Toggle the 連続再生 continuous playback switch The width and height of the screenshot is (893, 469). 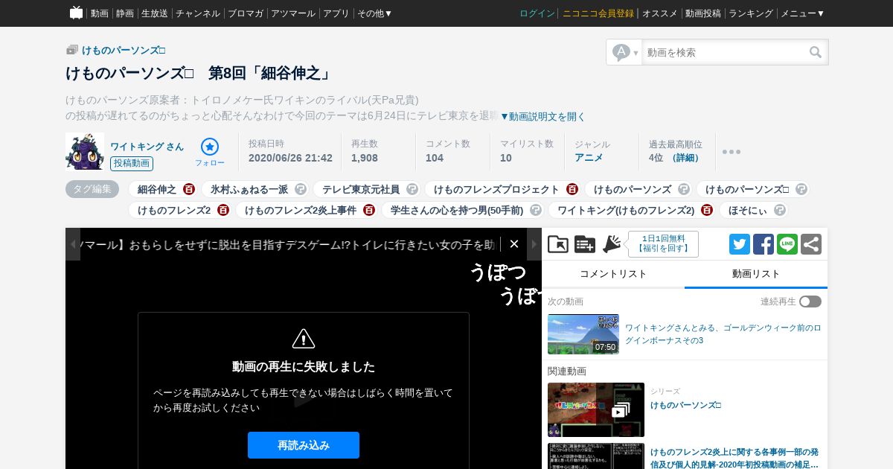click(x=810, y=301)
